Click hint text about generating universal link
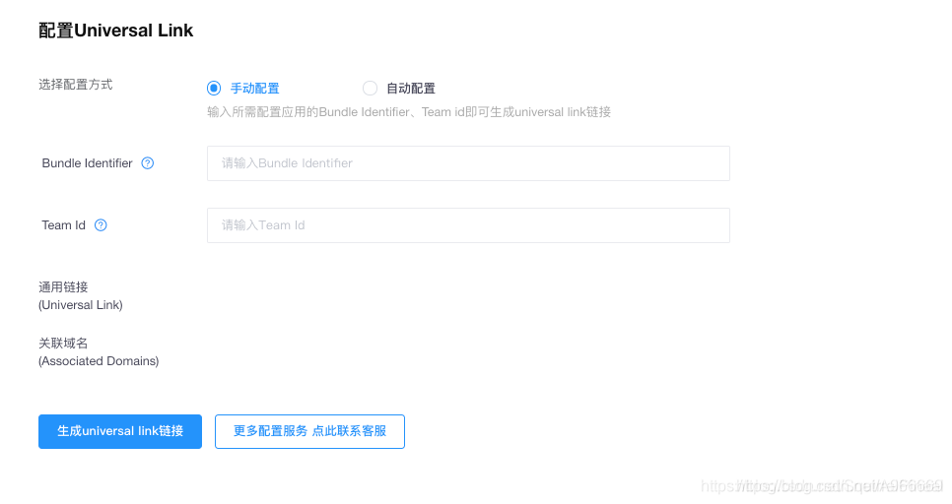The image size is (952, 504). pyautogui.click(x=409, y=112)
